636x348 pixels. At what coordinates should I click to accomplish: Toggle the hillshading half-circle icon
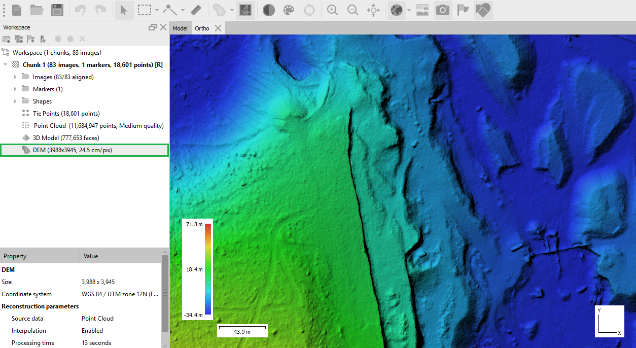coord(269,10)
